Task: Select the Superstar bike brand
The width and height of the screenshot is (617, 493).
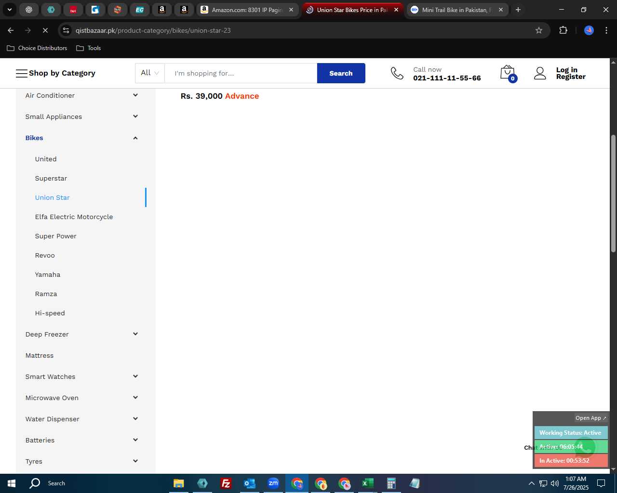Action: coord(51,178)
